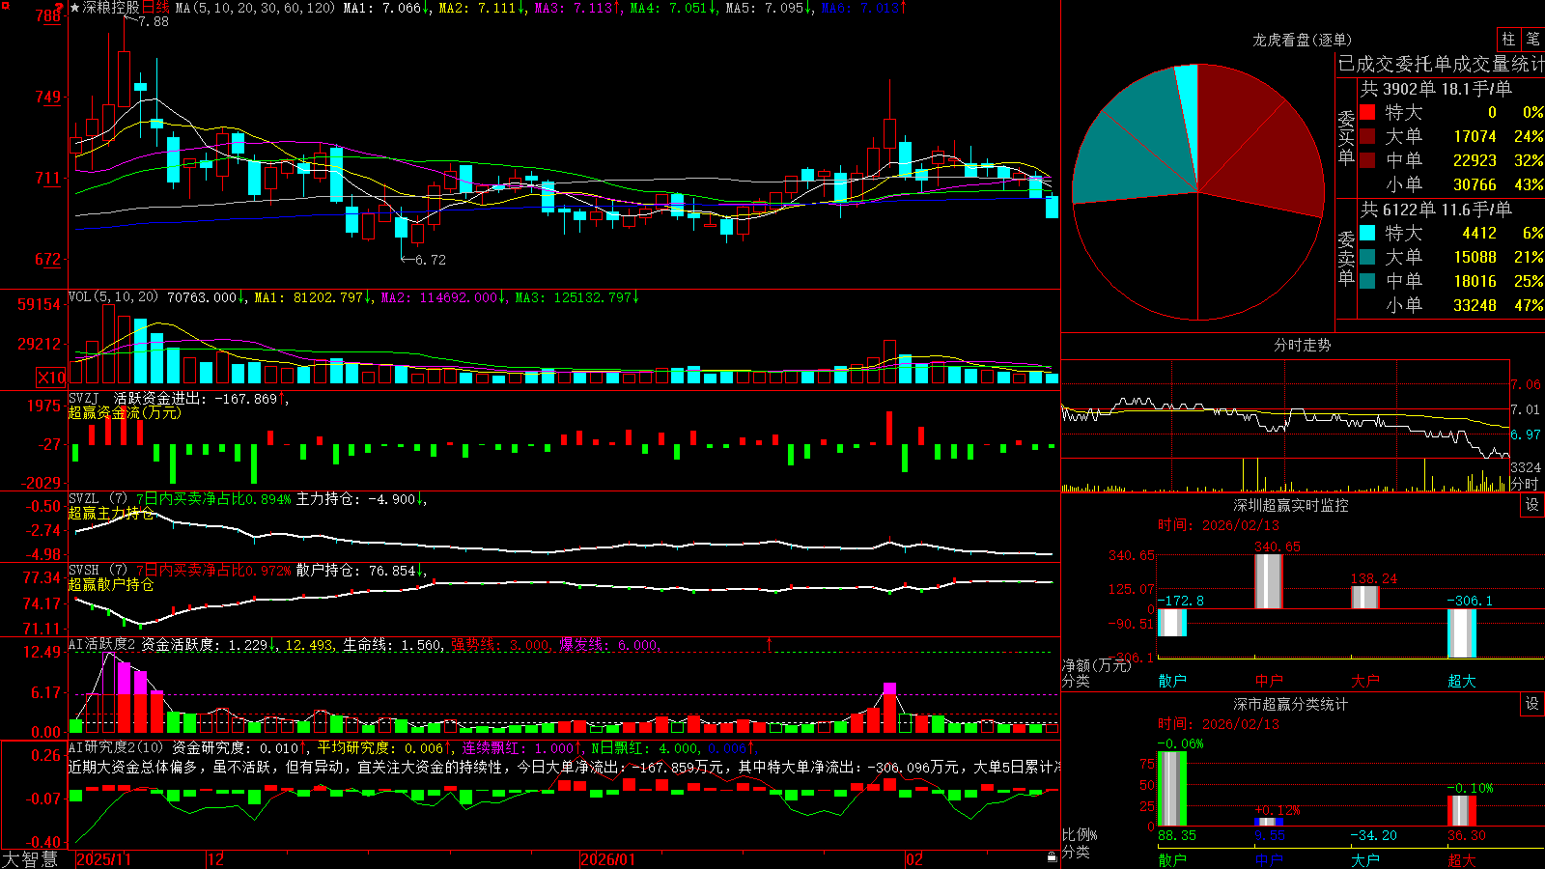Click the 散户持仓: 76.854 value
The image size is (1545, 869).
(361, 571)
